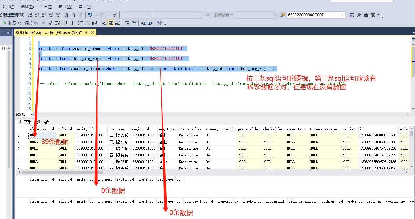Select row number 4 header in grid

[x=22, y=155]
